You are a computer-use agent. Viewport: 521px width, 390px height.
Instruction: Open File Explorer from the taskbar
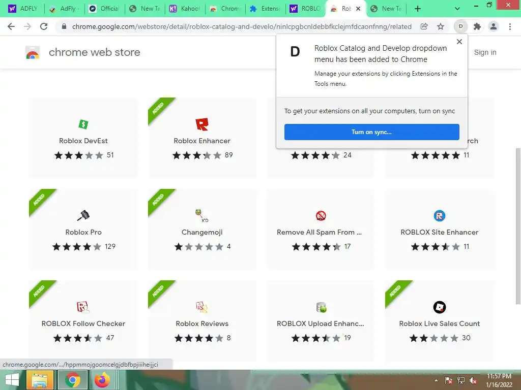40,380
